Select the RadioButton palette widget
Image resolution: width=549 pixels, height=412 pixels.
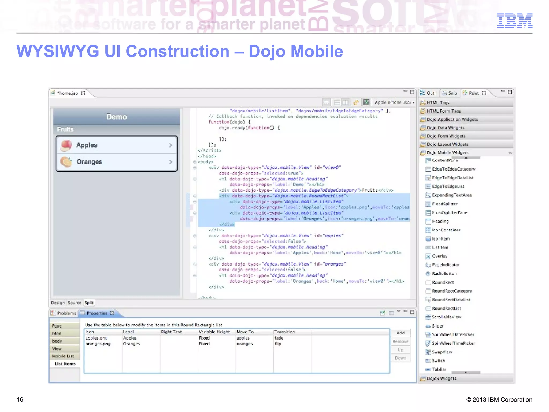(x=441, y=274)
